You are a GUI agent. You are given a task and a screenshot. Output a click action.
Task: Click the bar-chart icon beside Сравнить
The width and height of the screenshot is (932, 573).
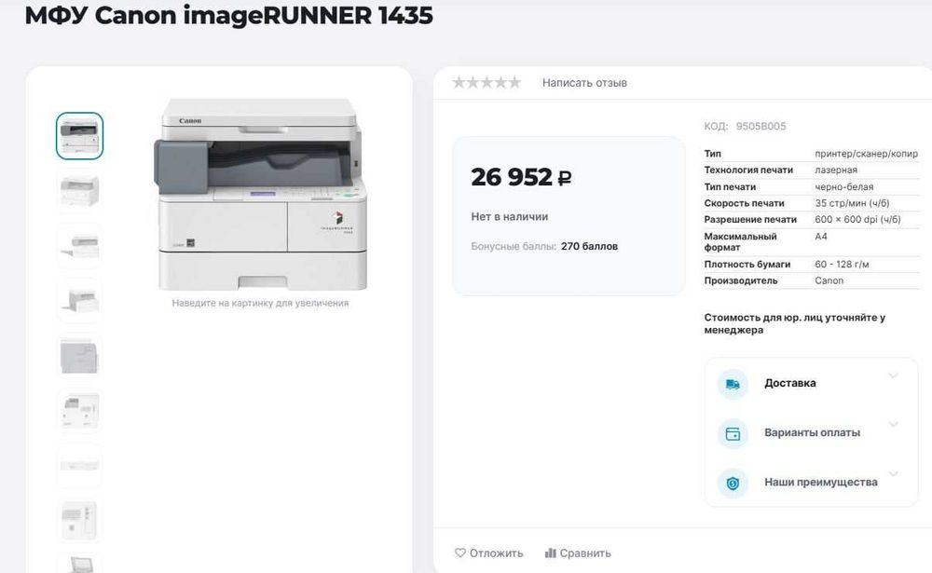(551, 553)
